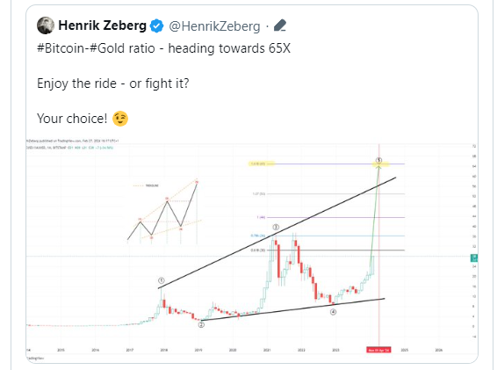Click the green current price tag
The width and height of the screenshot is (497, 370).
click(x=474, y=258)
